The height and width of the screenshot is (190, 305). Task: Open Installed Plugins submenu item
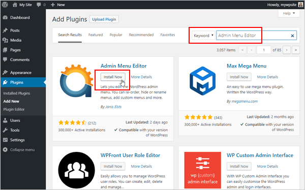[17, 93]
